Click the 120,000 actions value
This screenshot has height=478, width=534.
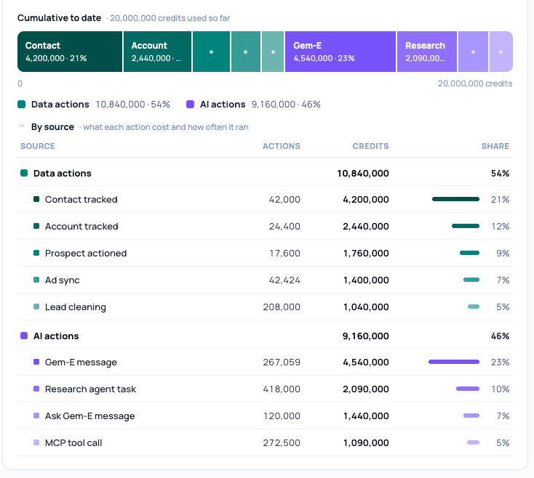point(282,416)
